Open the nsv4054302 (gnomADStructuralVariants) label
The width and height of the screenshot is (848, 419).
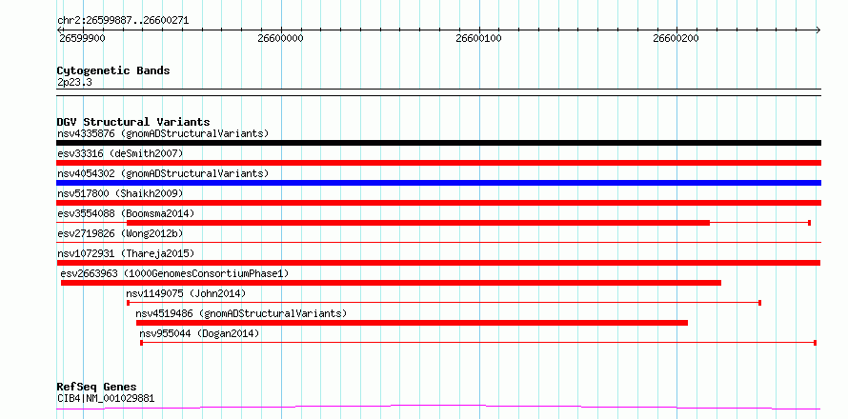click(x=163, y=173)
